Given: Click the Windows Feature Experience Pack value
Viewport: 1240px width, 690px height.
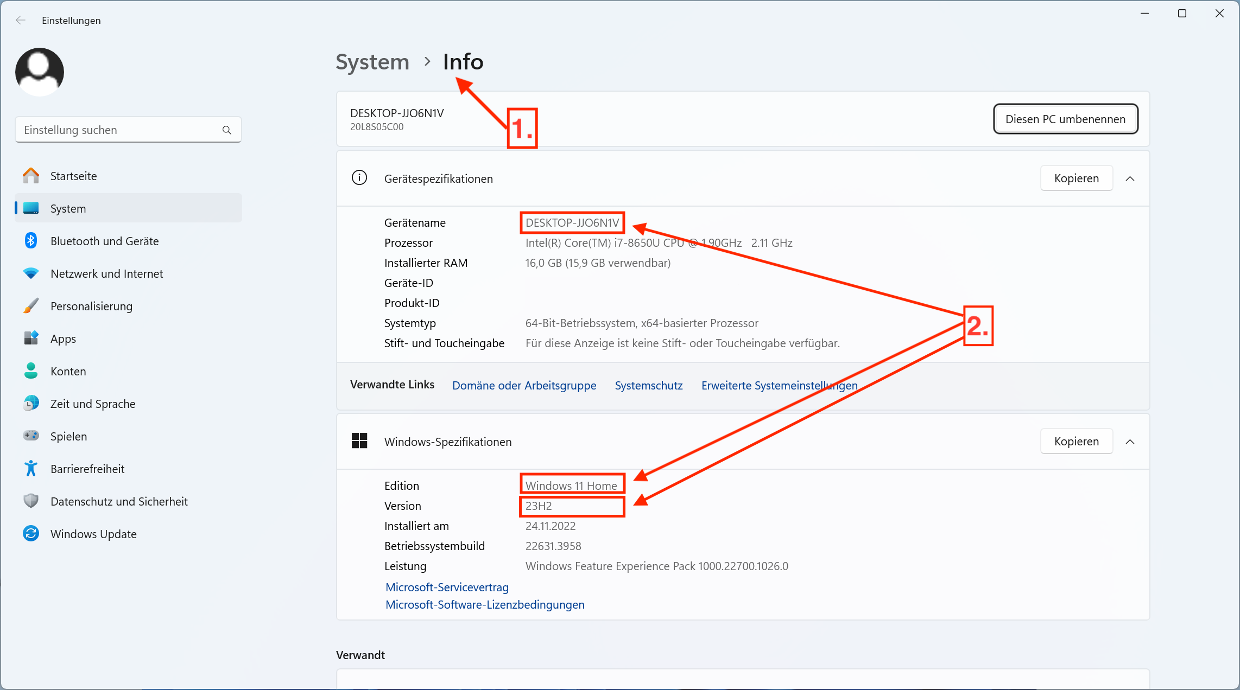Looking at the screenshot, I should (x=656, y=566).
